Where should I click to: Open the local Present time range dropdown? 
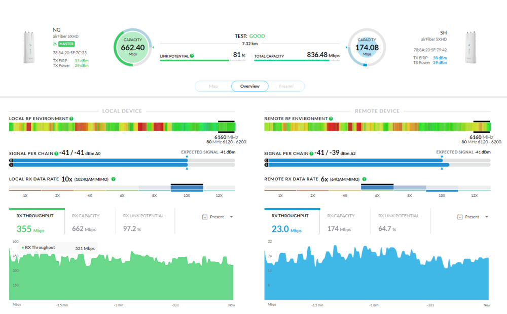coord(218,217)
